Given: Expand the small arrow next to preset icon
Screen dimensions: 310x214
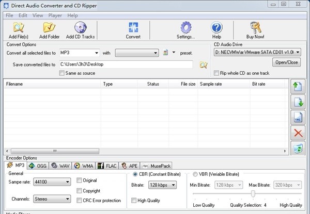Looking at the screenshot, I should 174,53.
